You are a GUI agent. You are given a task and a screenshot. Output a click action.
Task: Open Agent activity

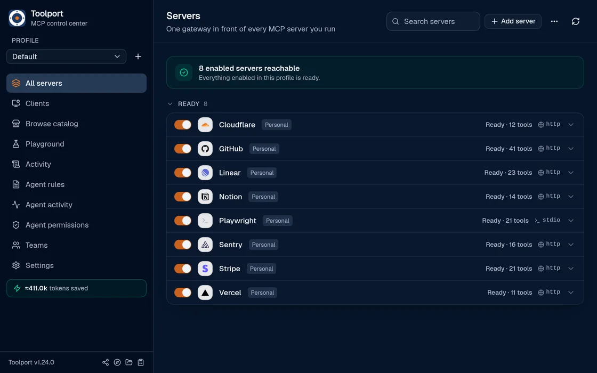tap(77, 205)
